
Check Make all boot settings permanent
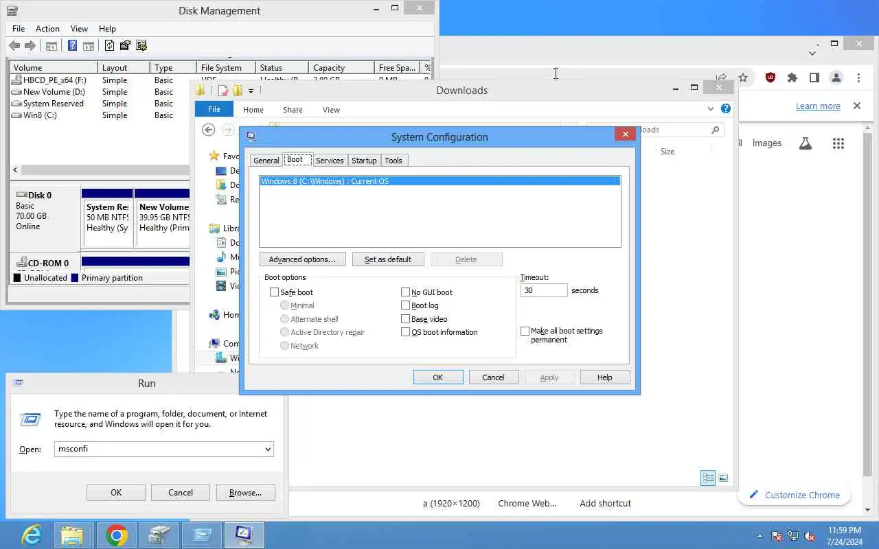pos(525,331)
